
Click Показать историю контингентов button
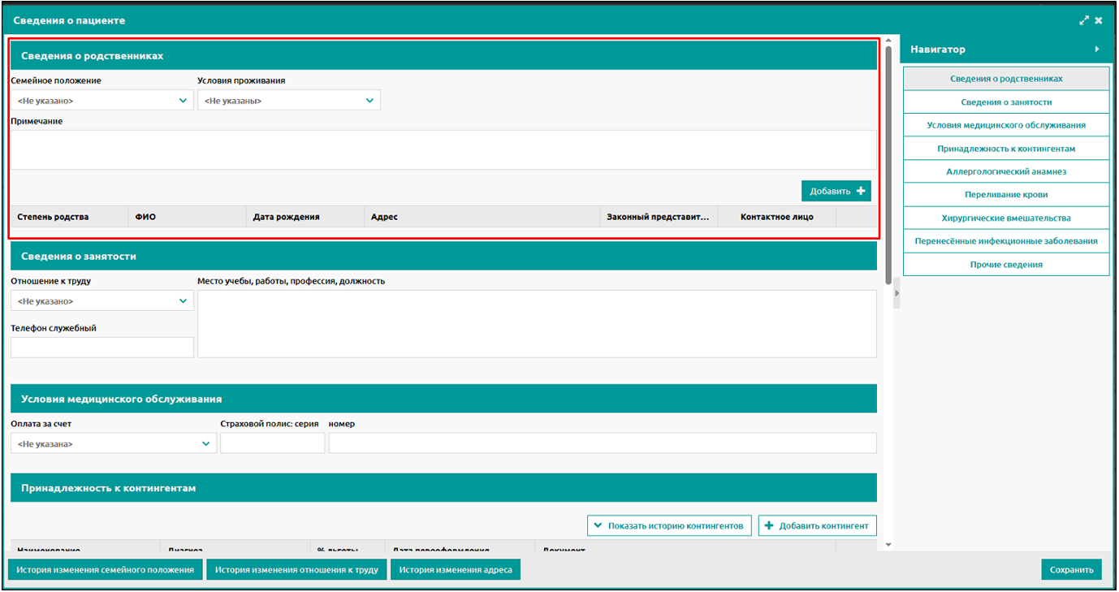(x=668, y=525)
